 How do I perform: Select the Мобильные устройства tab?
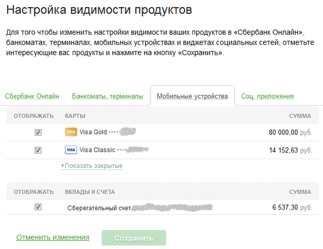pyautogui.click(x=193, y=96)
